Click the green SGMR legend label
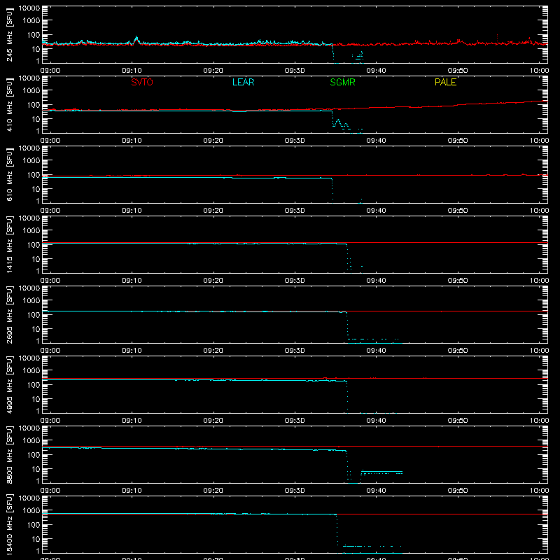The height and width of the screenshot is (560, 560). (x=342, y=82)
